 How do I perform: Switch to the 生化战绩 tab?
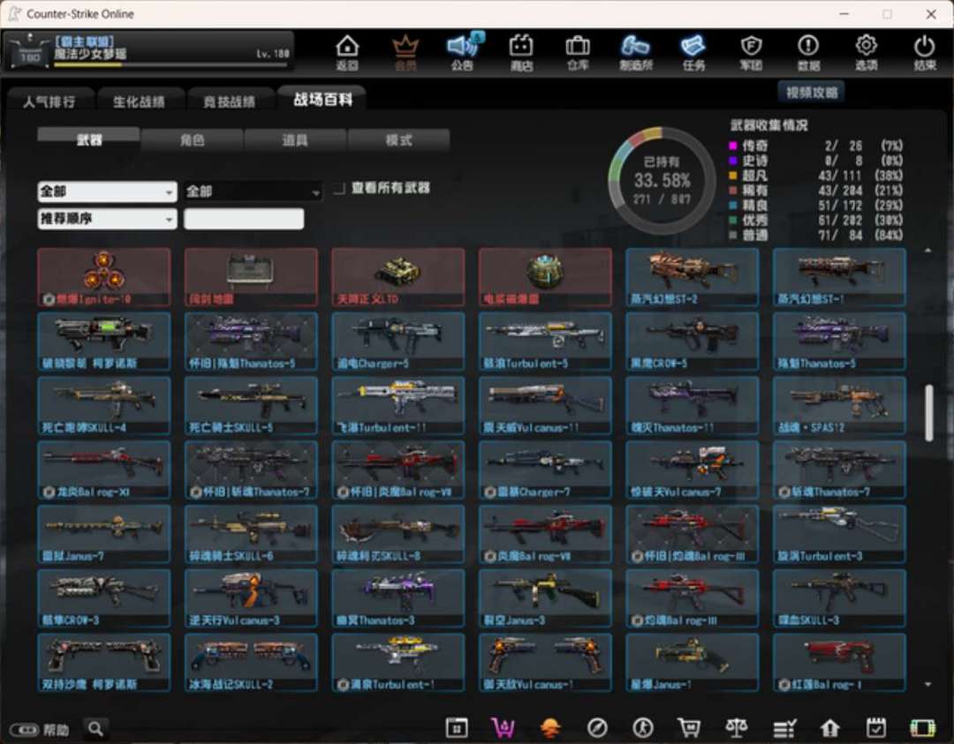click(x=139, y=101)
